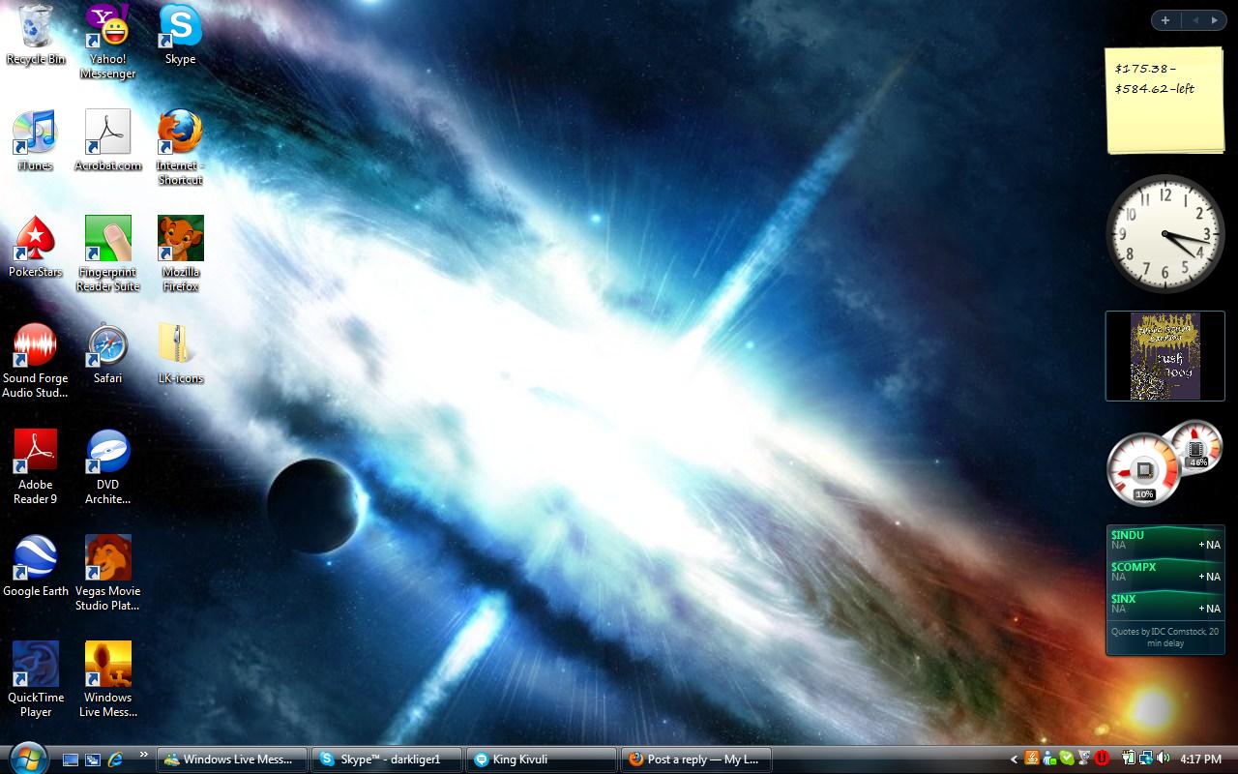Screen dimensions: 1238x774
Task: Select the QuickTime Player desktop icon
Action: 36,665
